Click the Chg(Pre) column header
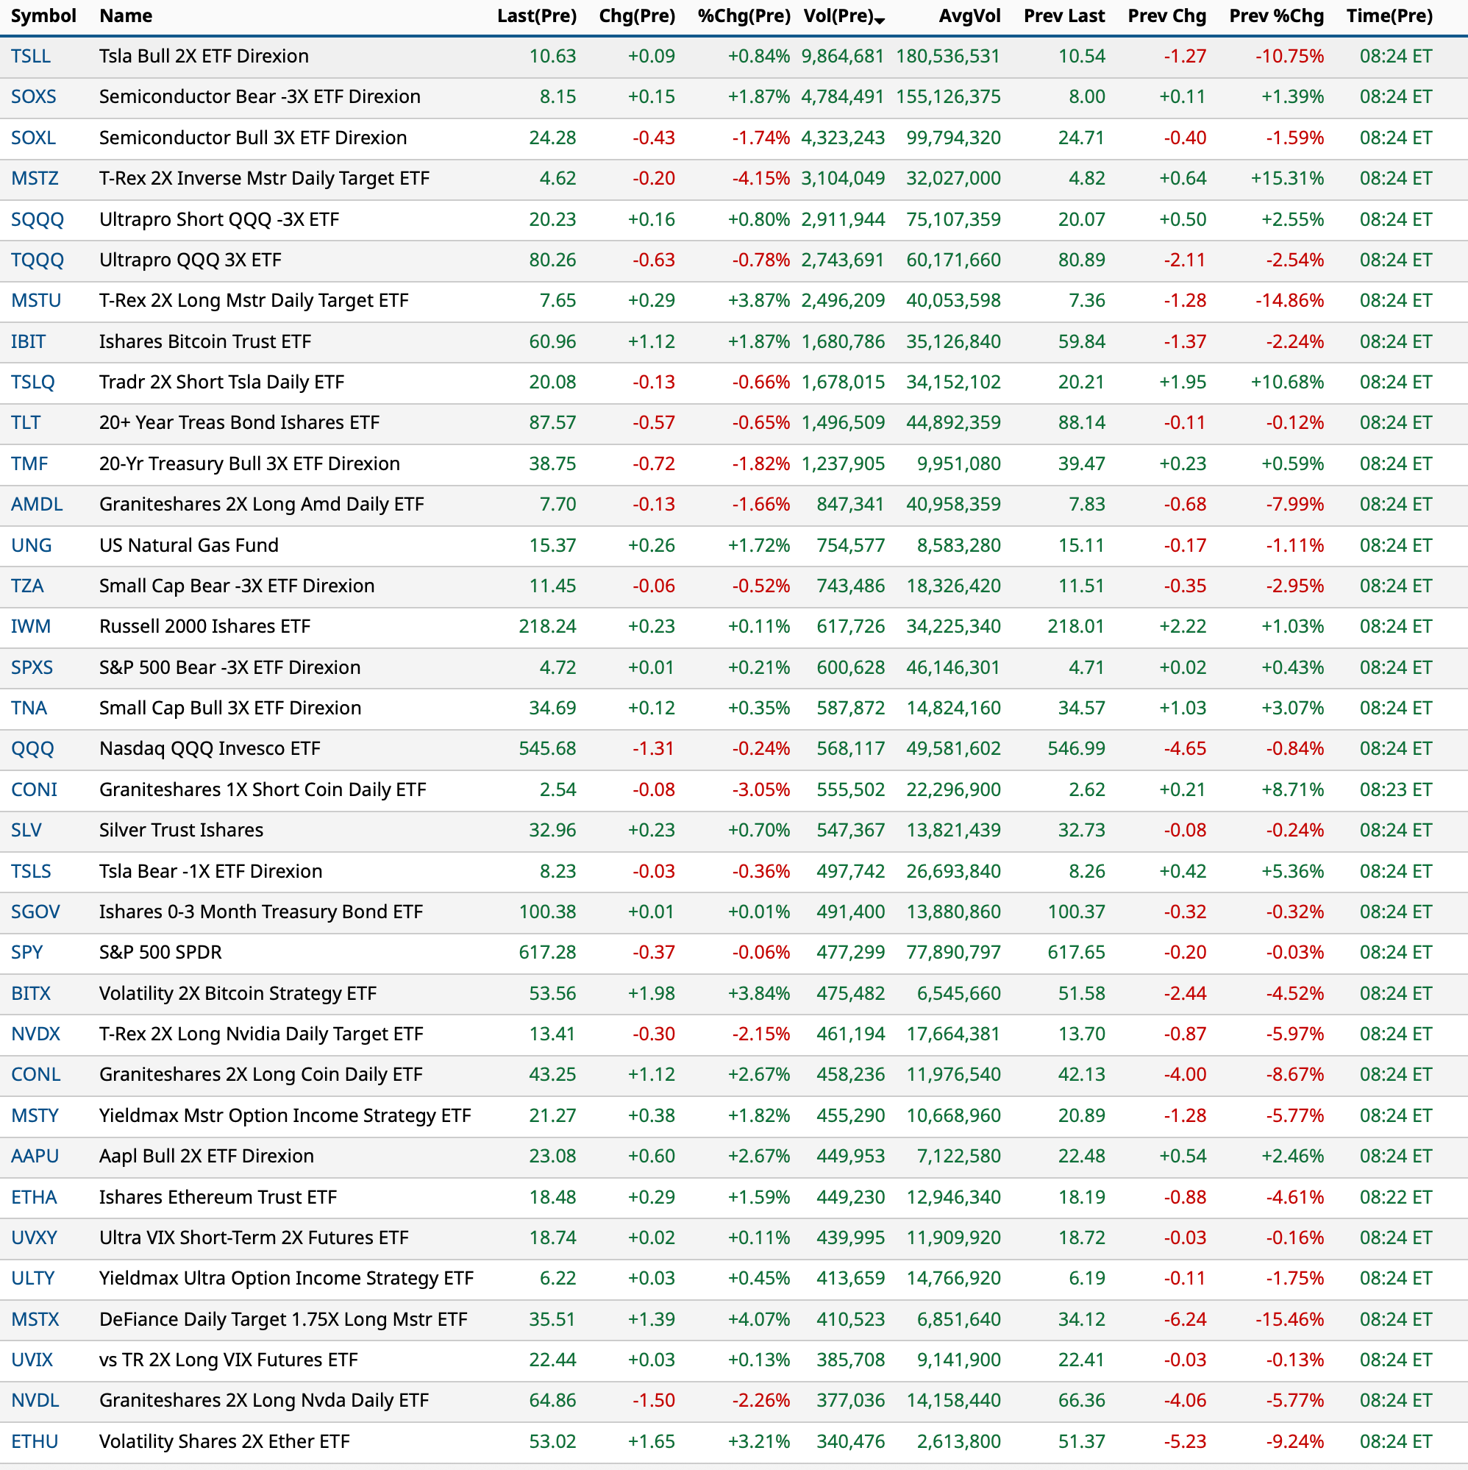Viewport: 1468px width, 1470px height. pos(637,16)
